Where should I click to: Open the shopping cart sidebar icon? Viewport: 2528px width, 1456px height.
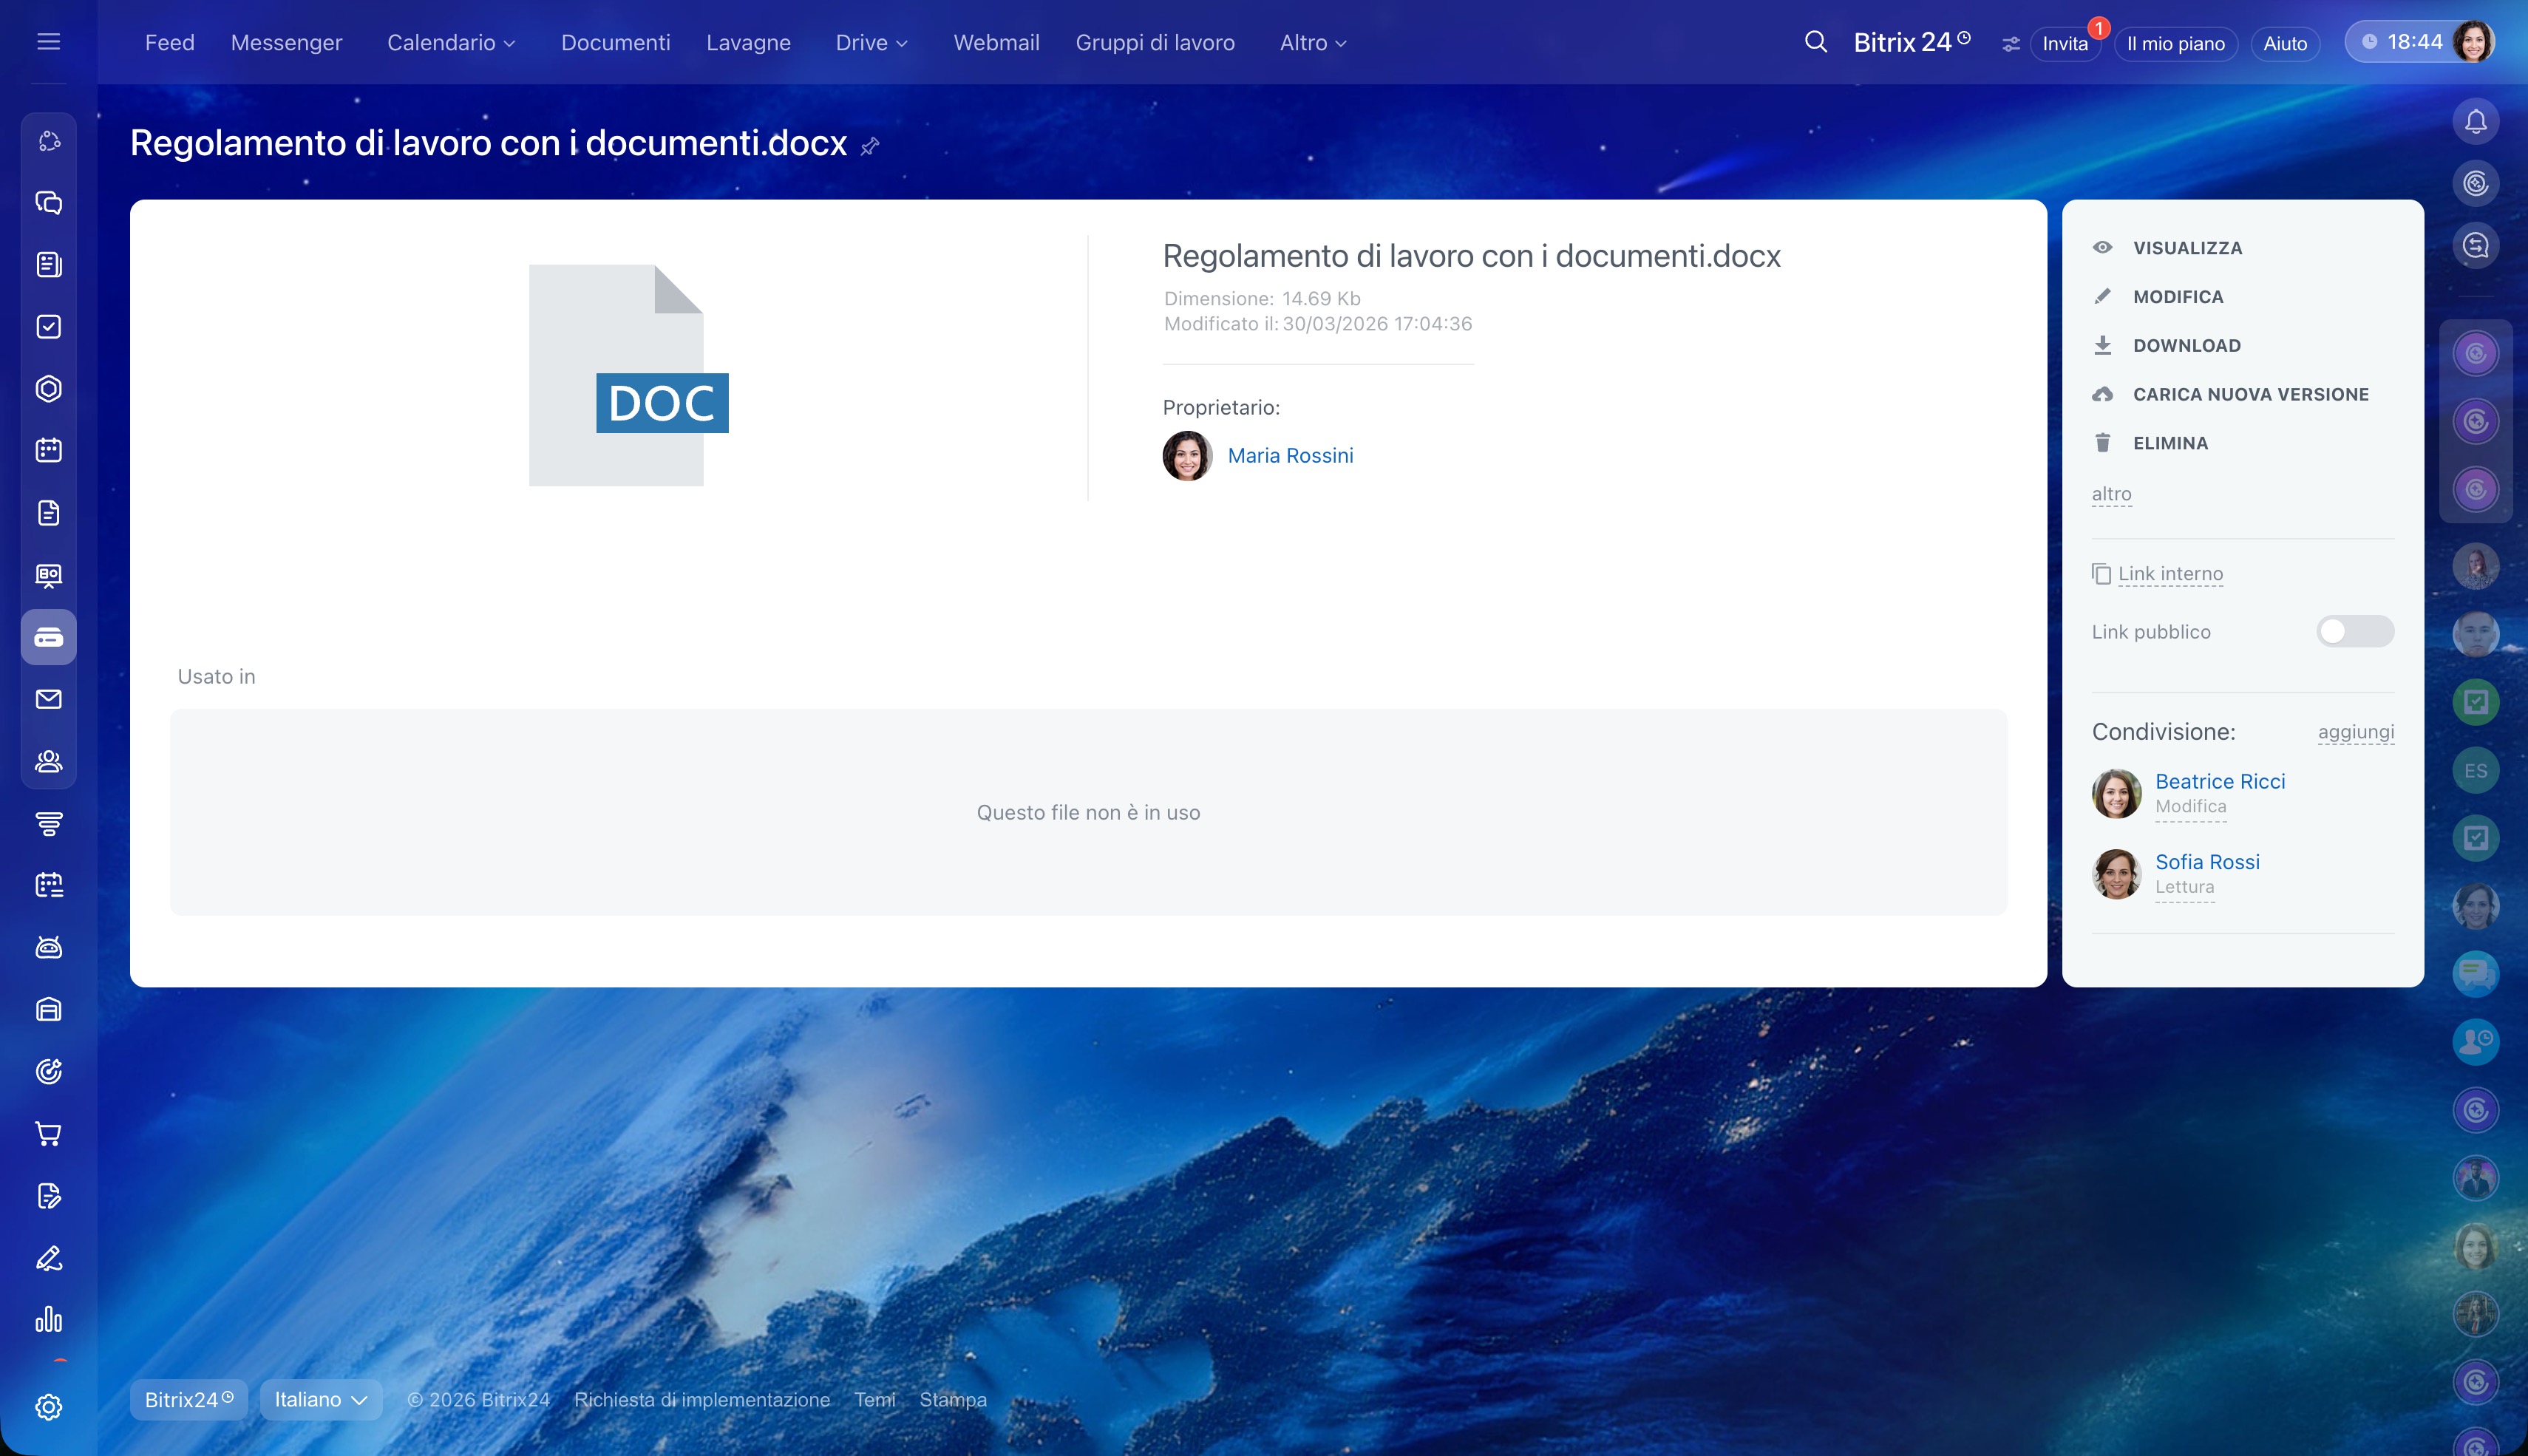click(48, 1133)
